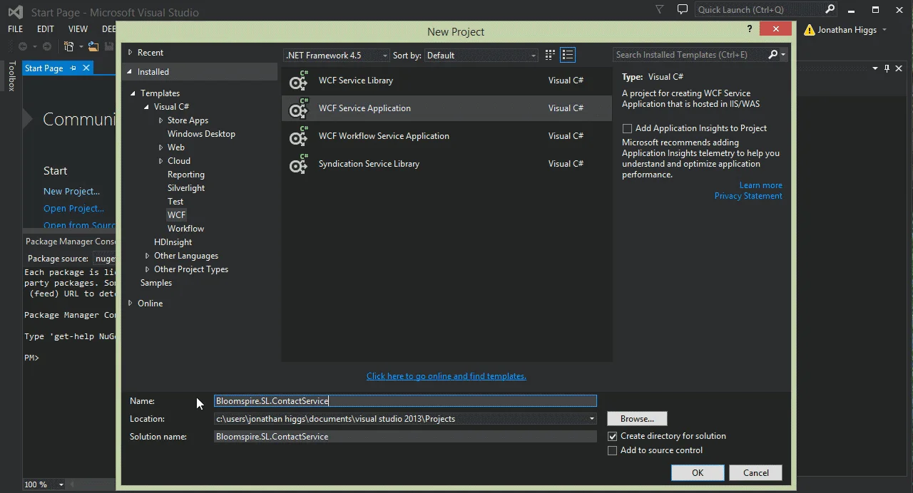Viewport: 913px width, 493px height.
Task: Open the Privacy Statement link
Action: 748,195
